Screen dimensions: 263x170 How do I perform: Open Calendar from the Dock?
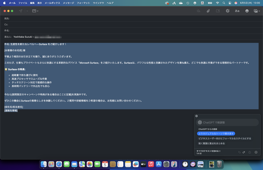tap(105, 164)
